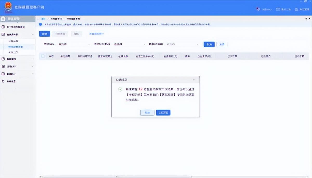Viewport: 312px width, 178px height.
Task: Click the blue confirm button in the feedback dialog
Action: (163, 113)
